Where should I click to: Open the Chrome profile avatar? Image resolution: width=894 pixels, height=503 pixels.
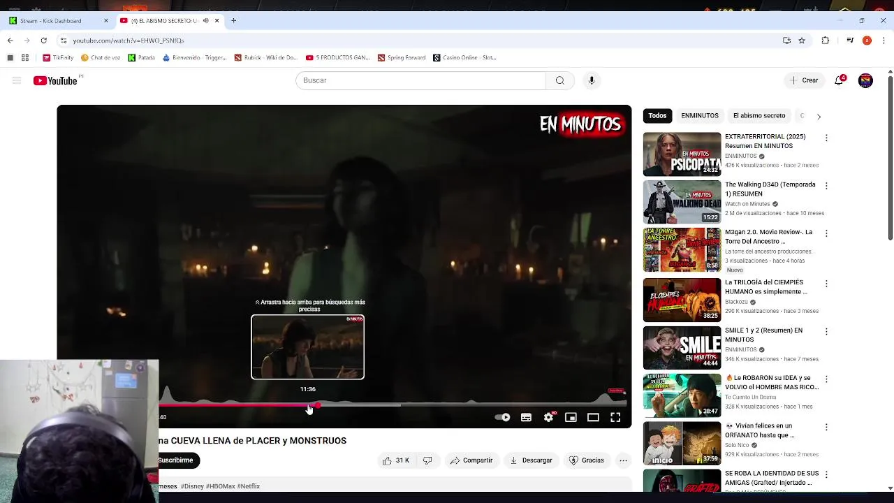867,41
